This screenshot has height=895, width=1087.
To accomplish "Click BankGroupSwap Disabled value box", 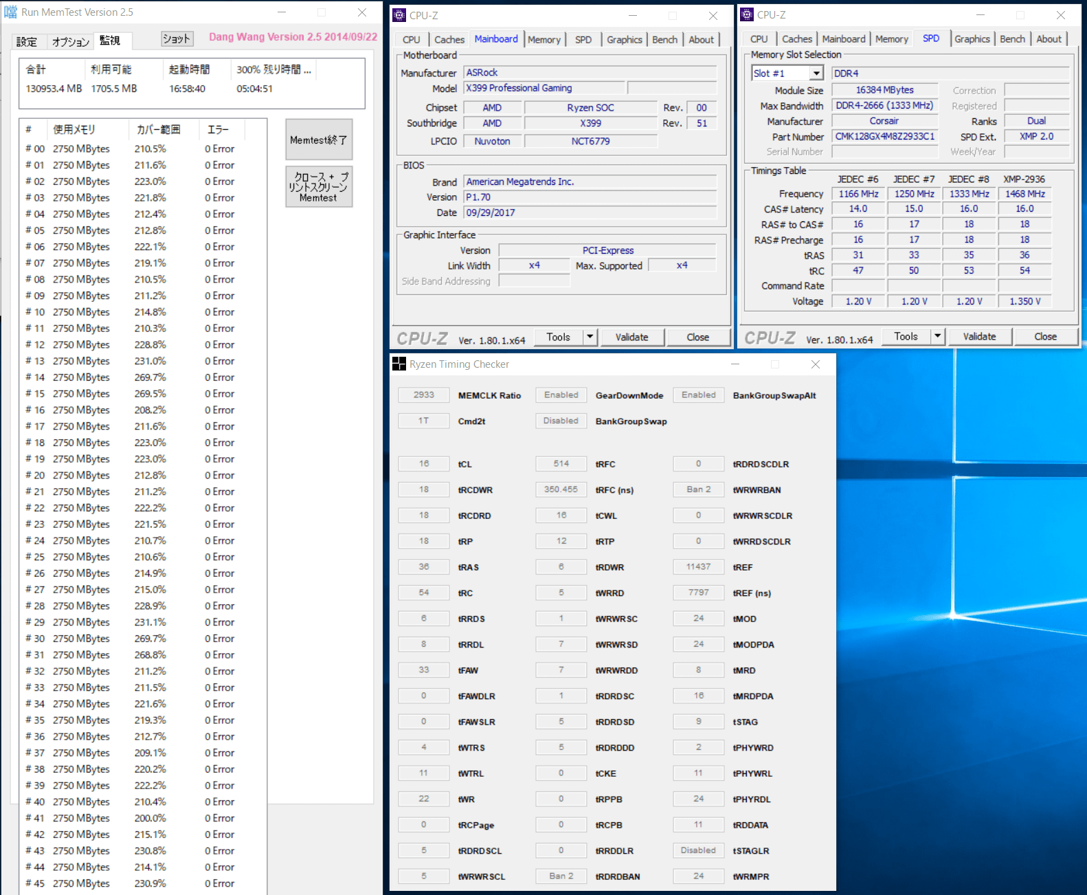I will 561,421.
